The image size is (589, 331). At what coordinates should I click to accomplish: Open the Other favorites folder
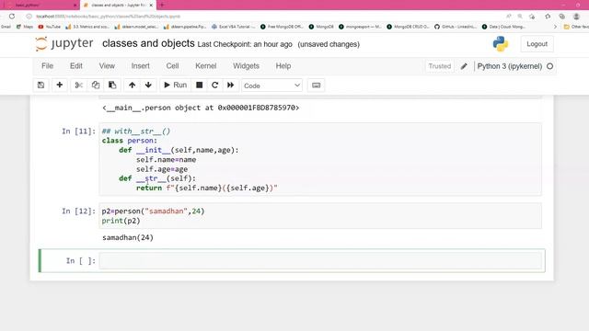576,27
